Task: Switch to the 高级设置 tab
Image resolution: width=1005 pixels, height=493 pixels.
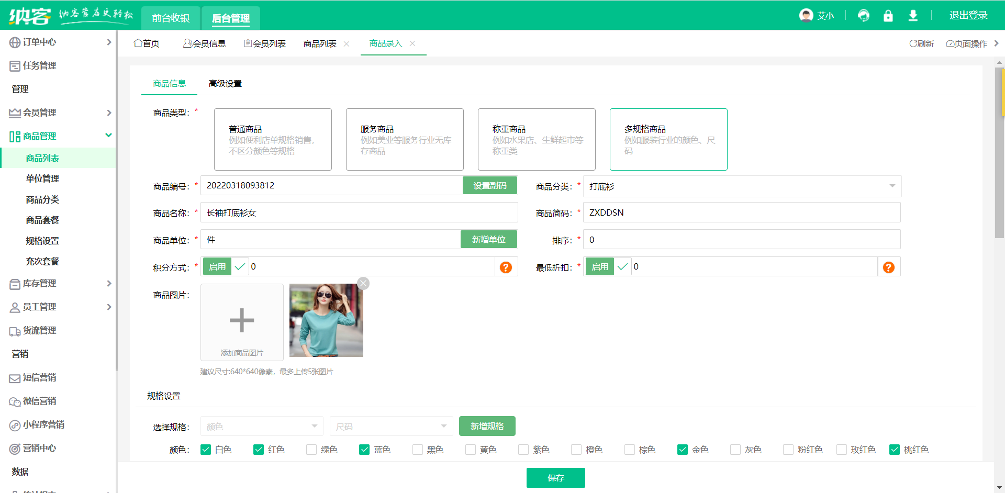Action: point(225,83)
